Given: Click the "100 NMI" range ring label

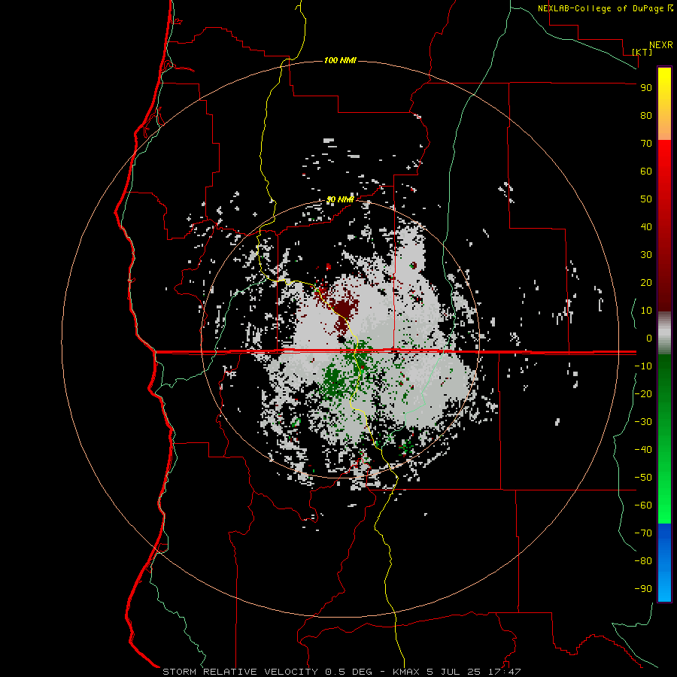Looking at the screenshot, I should click(x=340, y=60).
